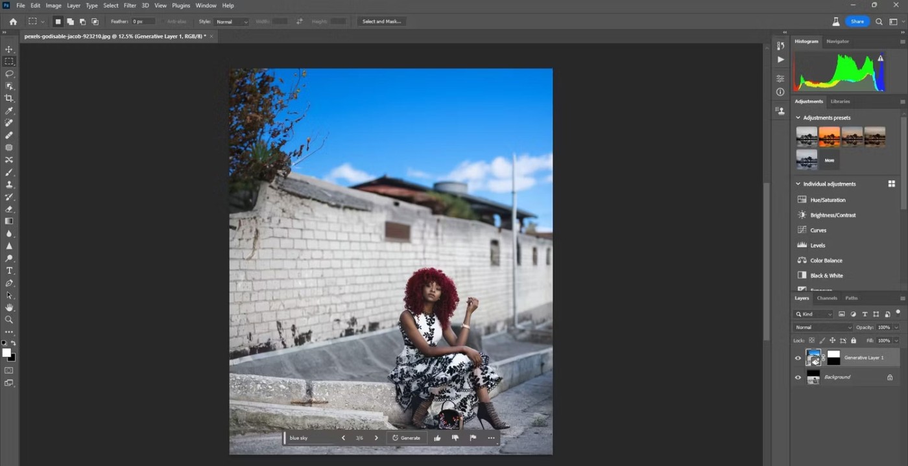The width and height of the screenshot is (908, 466).
Task: Click the Select and Mask button
Action: (381, 21)
